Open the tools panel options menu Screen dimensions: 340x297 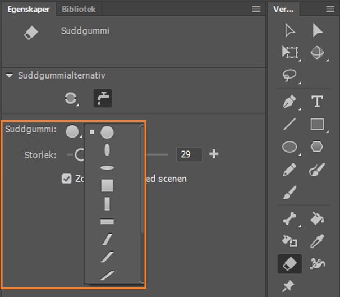(330, 9)
